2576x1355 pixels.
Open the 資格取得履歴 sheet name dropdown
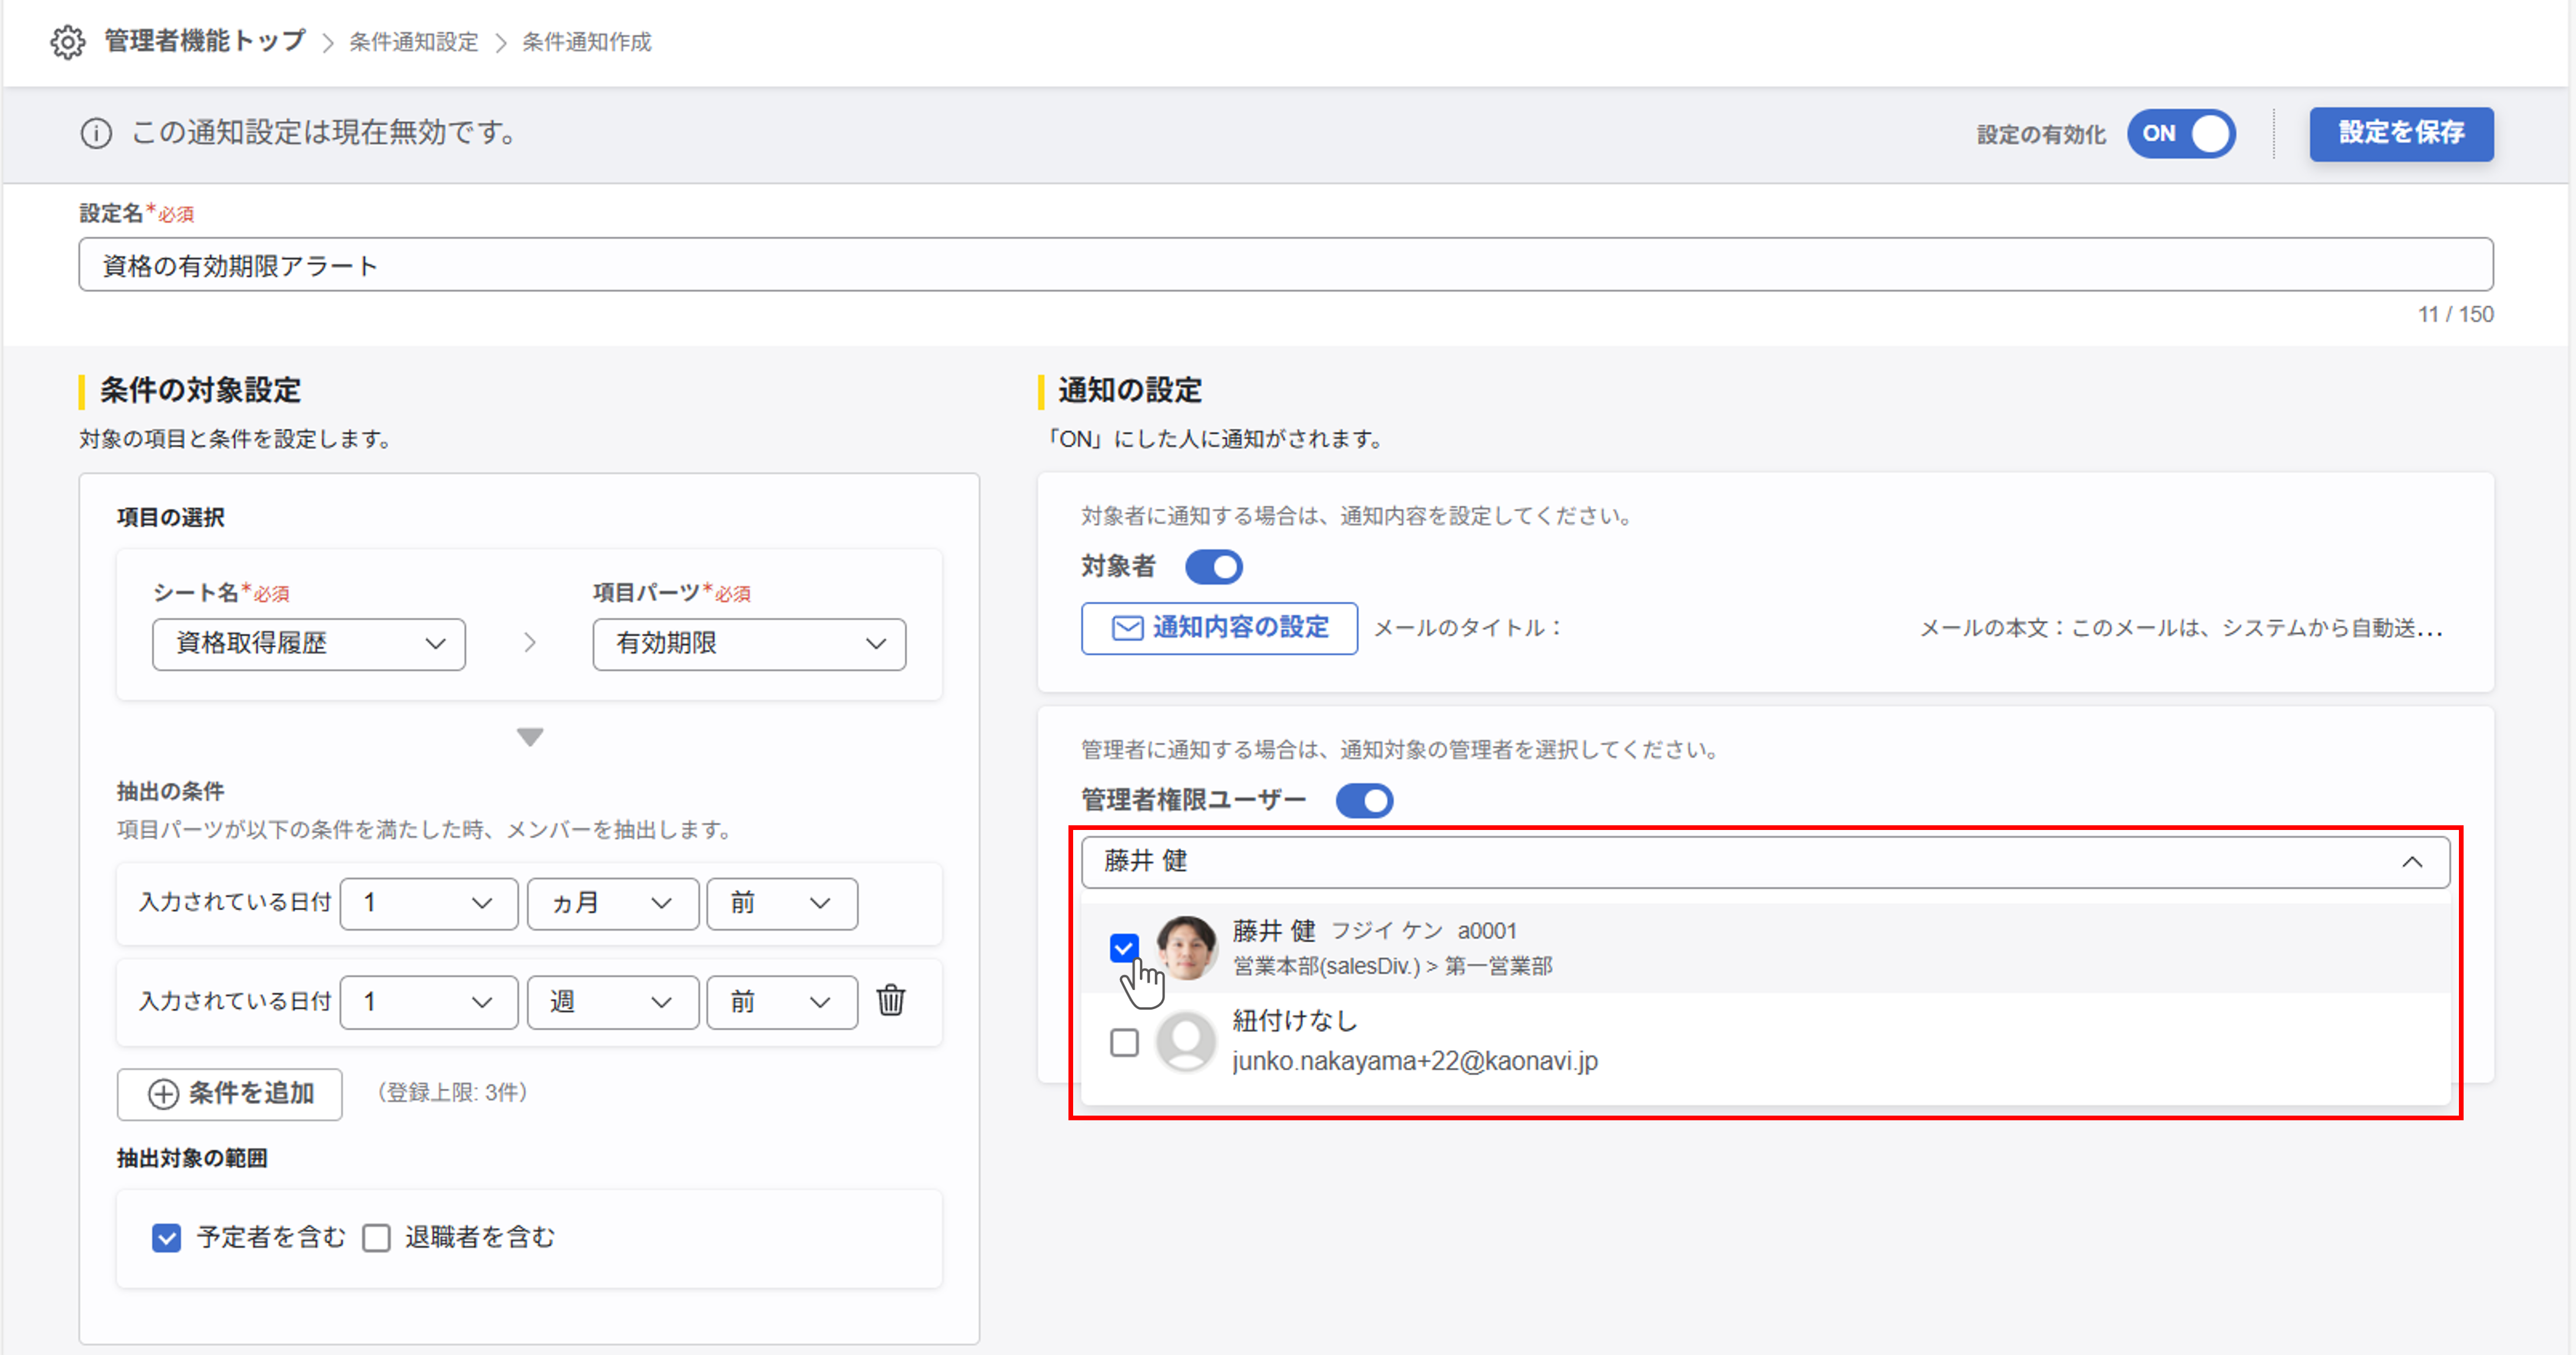click(x=308, y=644)
